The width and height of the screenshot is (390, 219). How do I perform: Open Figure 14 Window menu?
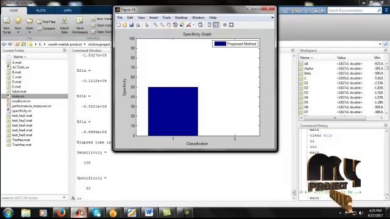coord(198,18)
